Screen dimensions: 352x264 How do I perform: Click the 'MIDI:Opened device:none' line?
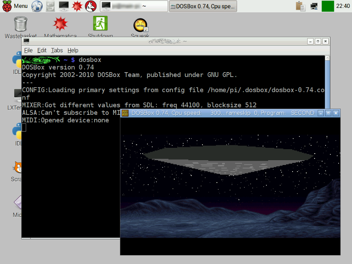coord(65,120)
